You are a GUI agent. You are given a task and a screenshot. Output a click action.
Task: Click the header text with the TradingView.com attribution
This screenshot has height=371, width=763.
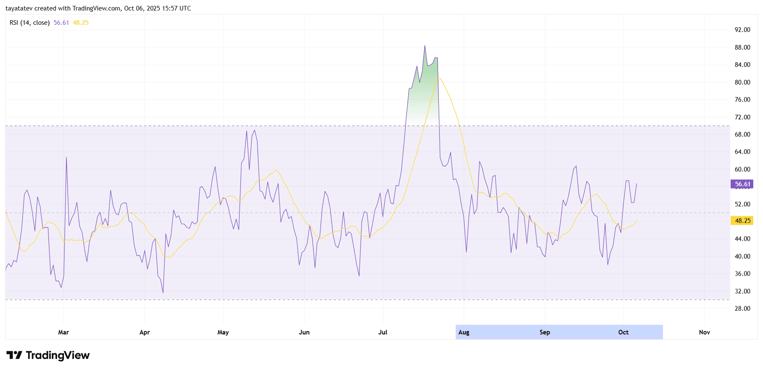98,8
